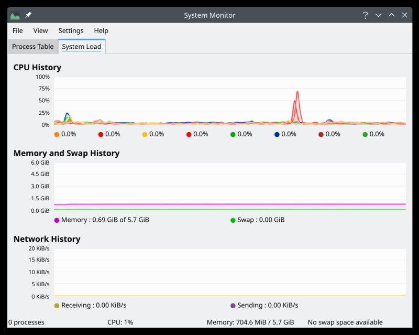Viewport: 419px width, 335px height.
Task: Switch to the Process Table tab
Action: tap(32, 47)
